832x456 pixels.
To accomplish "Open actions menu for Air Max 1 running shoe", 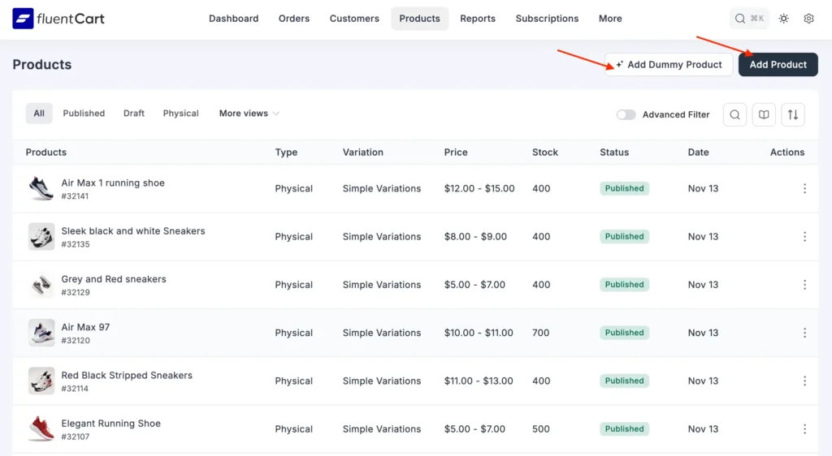I will click(x=804, y=188).
